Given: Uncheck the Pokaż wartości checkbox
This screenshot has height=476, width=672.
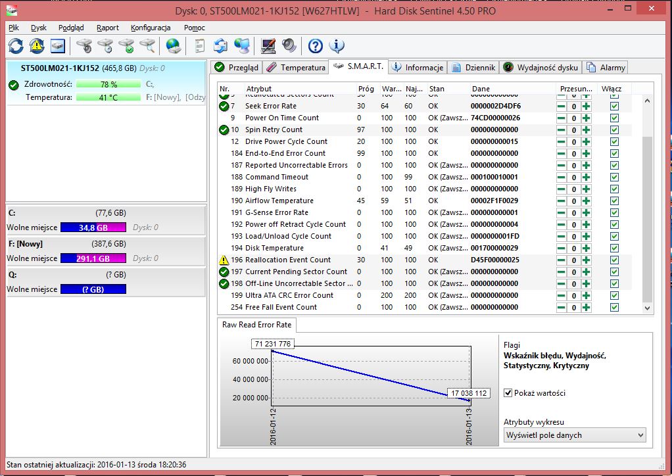Looking at the screenshot, I should coord(508,393).
